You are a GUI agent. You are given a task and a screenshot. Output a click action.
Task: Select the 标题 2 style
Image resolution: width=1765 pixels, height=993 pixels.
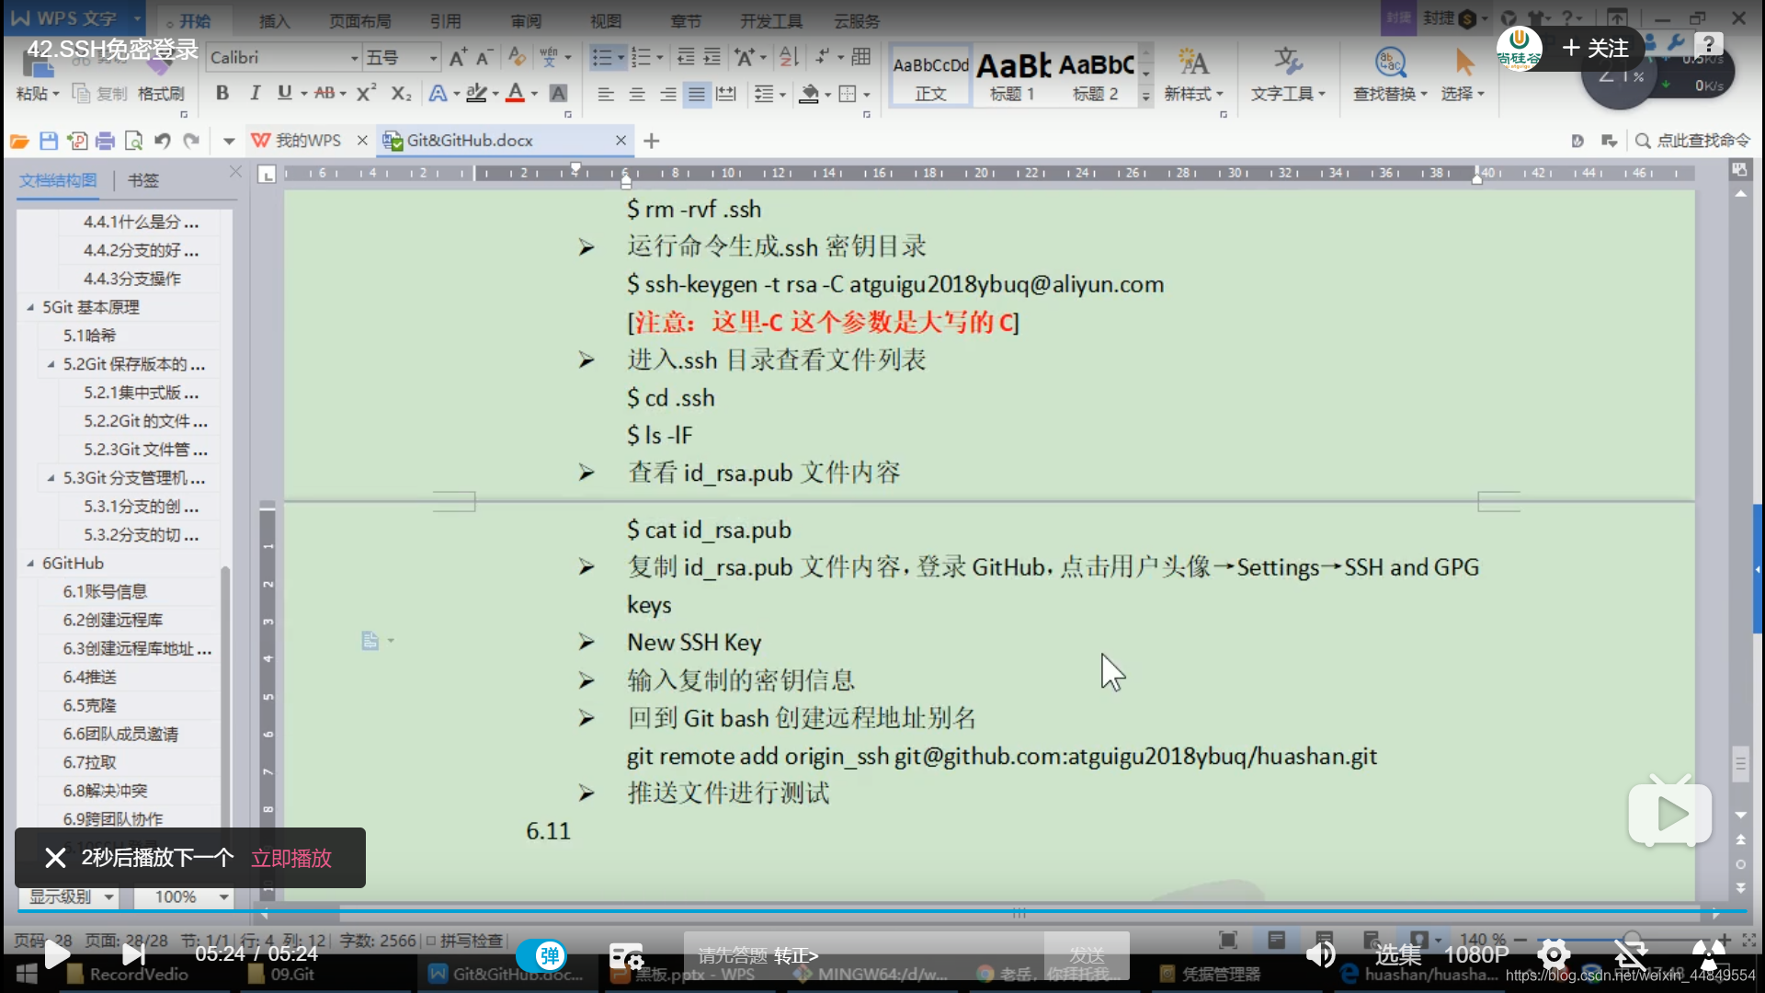1096,75
